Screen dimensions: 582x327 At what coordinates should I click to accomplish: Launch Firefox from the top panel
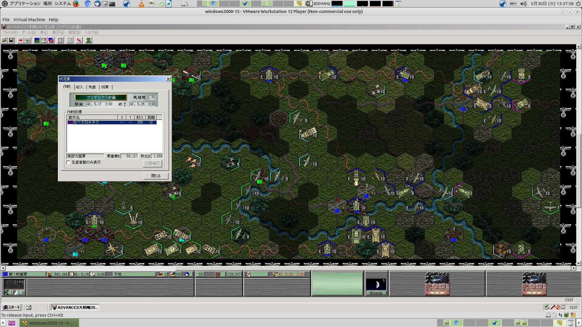tap(76, 4)
